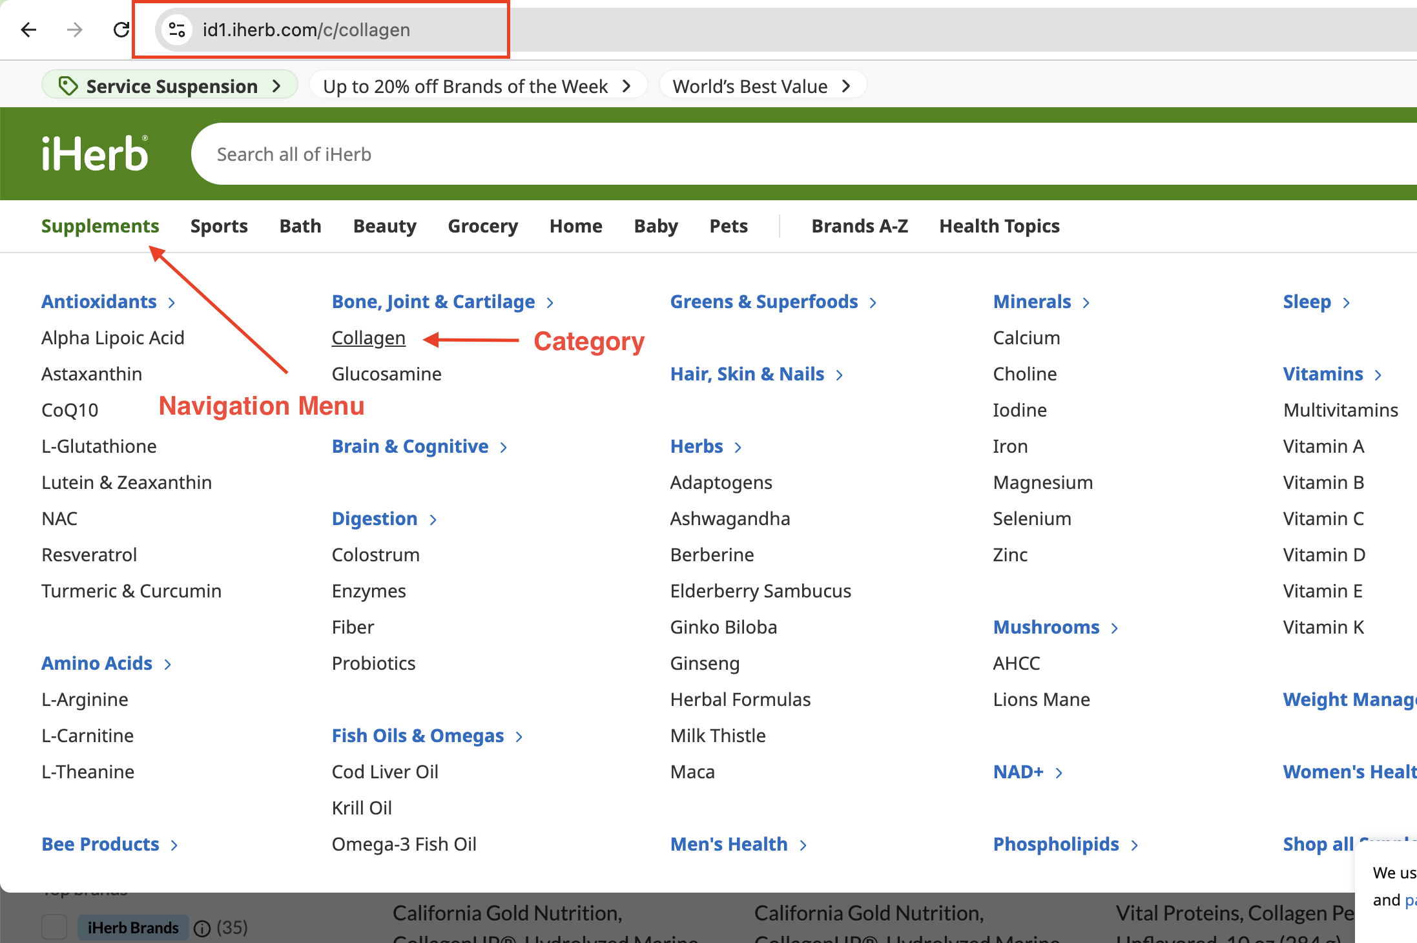The image size is (1417, 943).
Task: Click the browser address bar URL
Action: pos(306,30)
